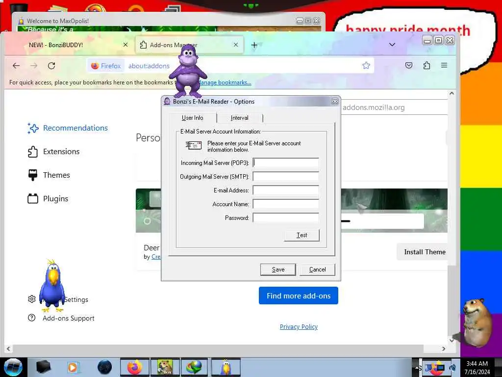Close the Add-ons Manager tab
This screenshot has width=502, height=377.
click(236, 45)
